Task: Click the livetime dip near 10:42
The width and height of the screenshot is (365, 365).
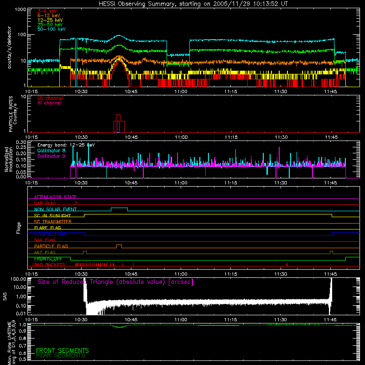Action: coord(120,327)
